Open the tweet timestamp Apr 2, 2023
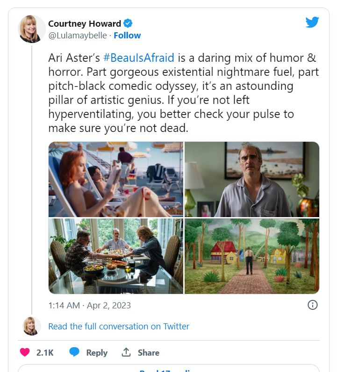The width and height of the screenshot is (344, 372). pyautogui.click(x=90, y=306)
